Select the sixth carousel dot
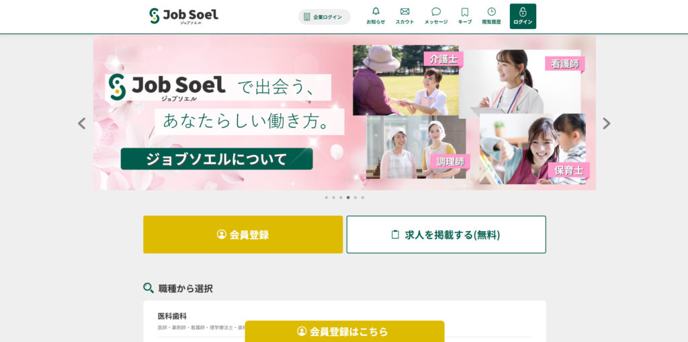The image size is (688, 342). (x=362, y=198)
